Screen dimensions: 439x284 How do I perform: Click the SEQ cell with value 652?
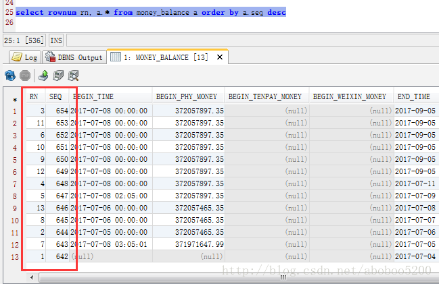tap(57, 135)
